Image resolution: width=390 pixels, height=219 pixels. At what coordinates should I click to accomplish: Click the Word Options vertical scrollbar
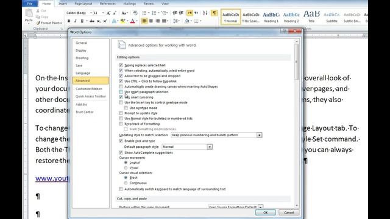point(297,123)
